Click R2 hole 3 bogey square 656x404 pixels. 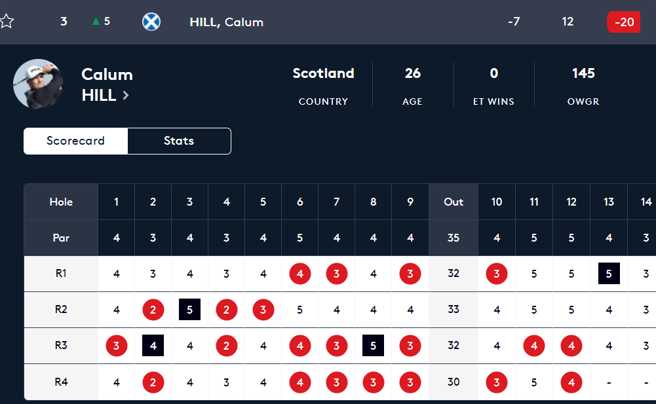pos(189,310)
